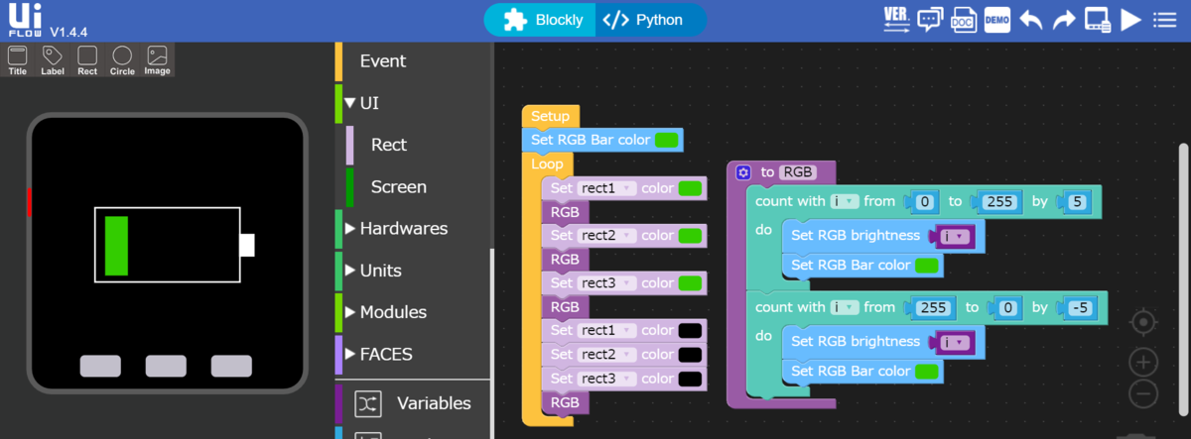
Task: Undo the last action with the left arrow
Action: point(1031,20)
